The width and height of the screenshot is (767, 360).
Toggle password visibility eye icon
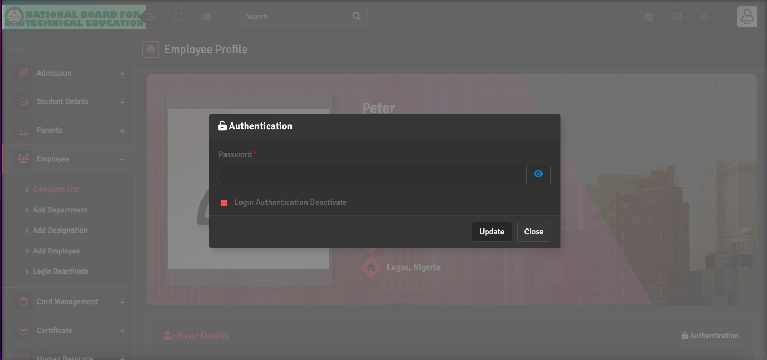click(538, 174)
